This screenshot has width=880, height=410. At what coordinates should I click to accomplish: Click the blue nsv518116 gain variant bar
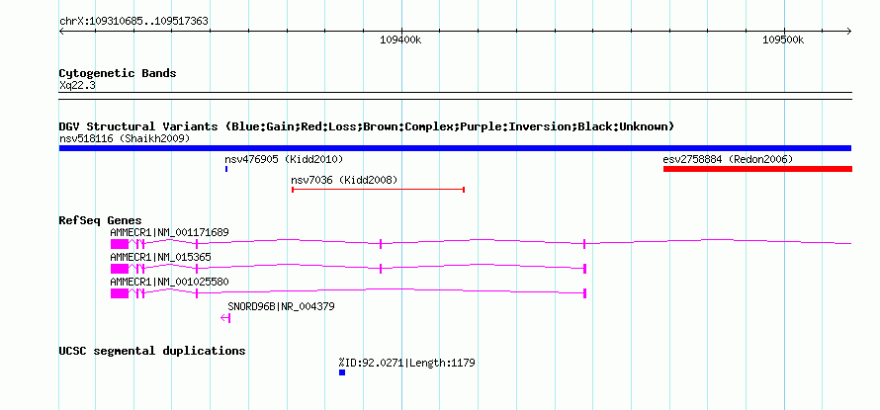click(x=455, y=148)
